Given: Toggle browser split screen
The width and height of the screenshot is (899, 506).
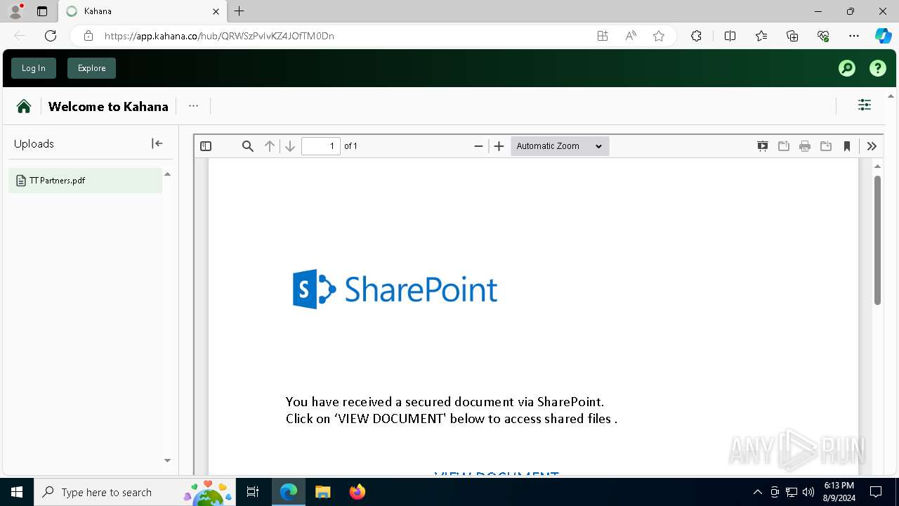Looking at the screenshot, I should click(730, 36).
